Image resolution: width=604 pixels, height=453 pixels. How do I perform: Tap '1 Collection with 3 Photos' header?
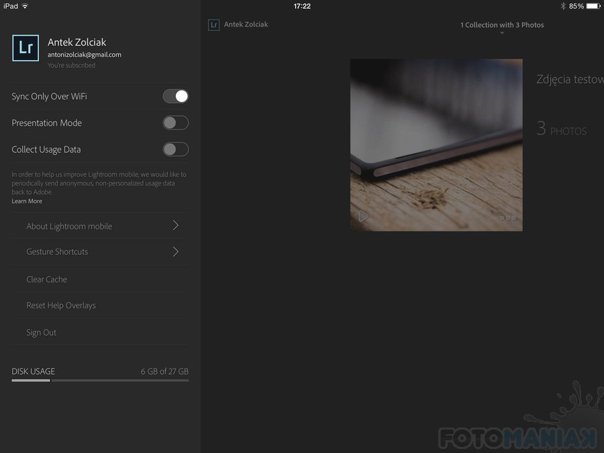click(x=502, y=25)
